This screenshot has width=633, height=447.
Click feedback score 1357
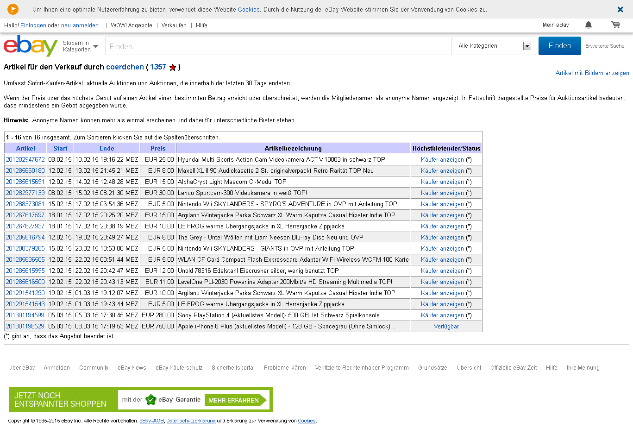point(158,67)
